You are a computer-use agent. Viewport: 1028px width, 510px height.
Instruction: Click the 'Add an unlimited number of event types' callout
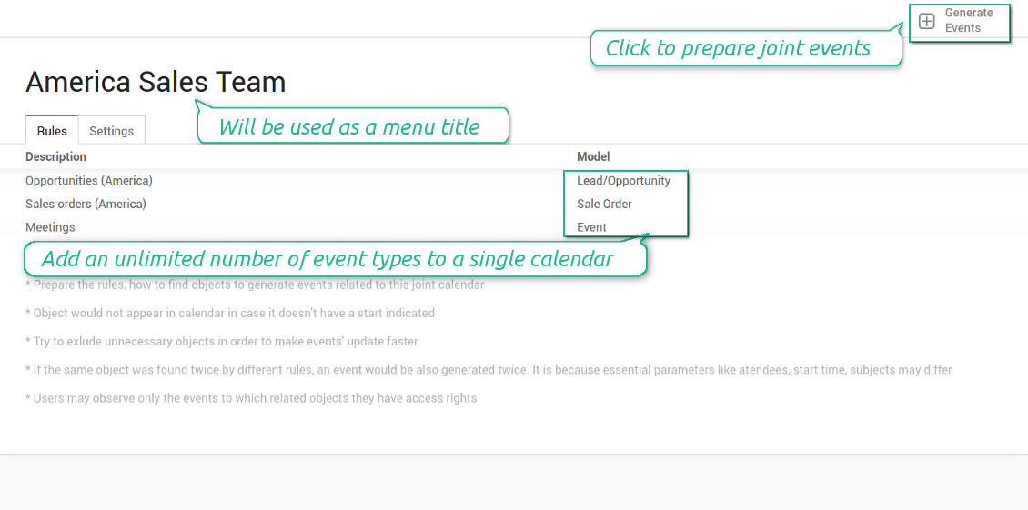[335, 259]
